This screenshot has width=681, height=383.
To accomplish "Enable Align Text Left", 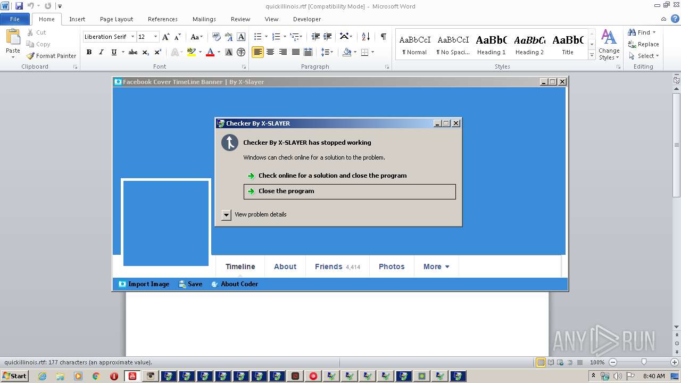I will tap(258, 52).
